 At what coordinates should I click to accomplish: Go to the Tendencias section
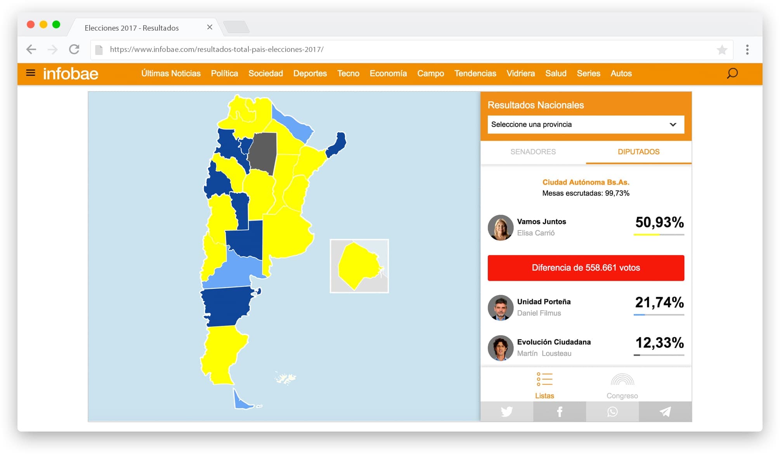475,73
